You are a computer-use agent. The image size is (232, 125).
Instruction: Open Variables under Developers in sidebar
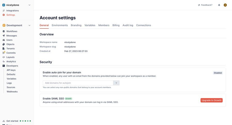pos(11,79)
